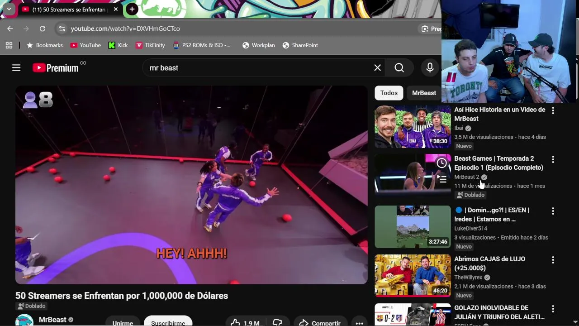The height and width of the screenshot is (326, 579).
Task: Click the video title 50 Streamers se Enfrentan
Action: point(122,296)
